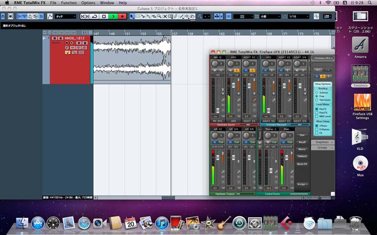The height and width of the screenshot is (235, 377).
Task: Open the color palette selector in toolbar
Action: 327,16
